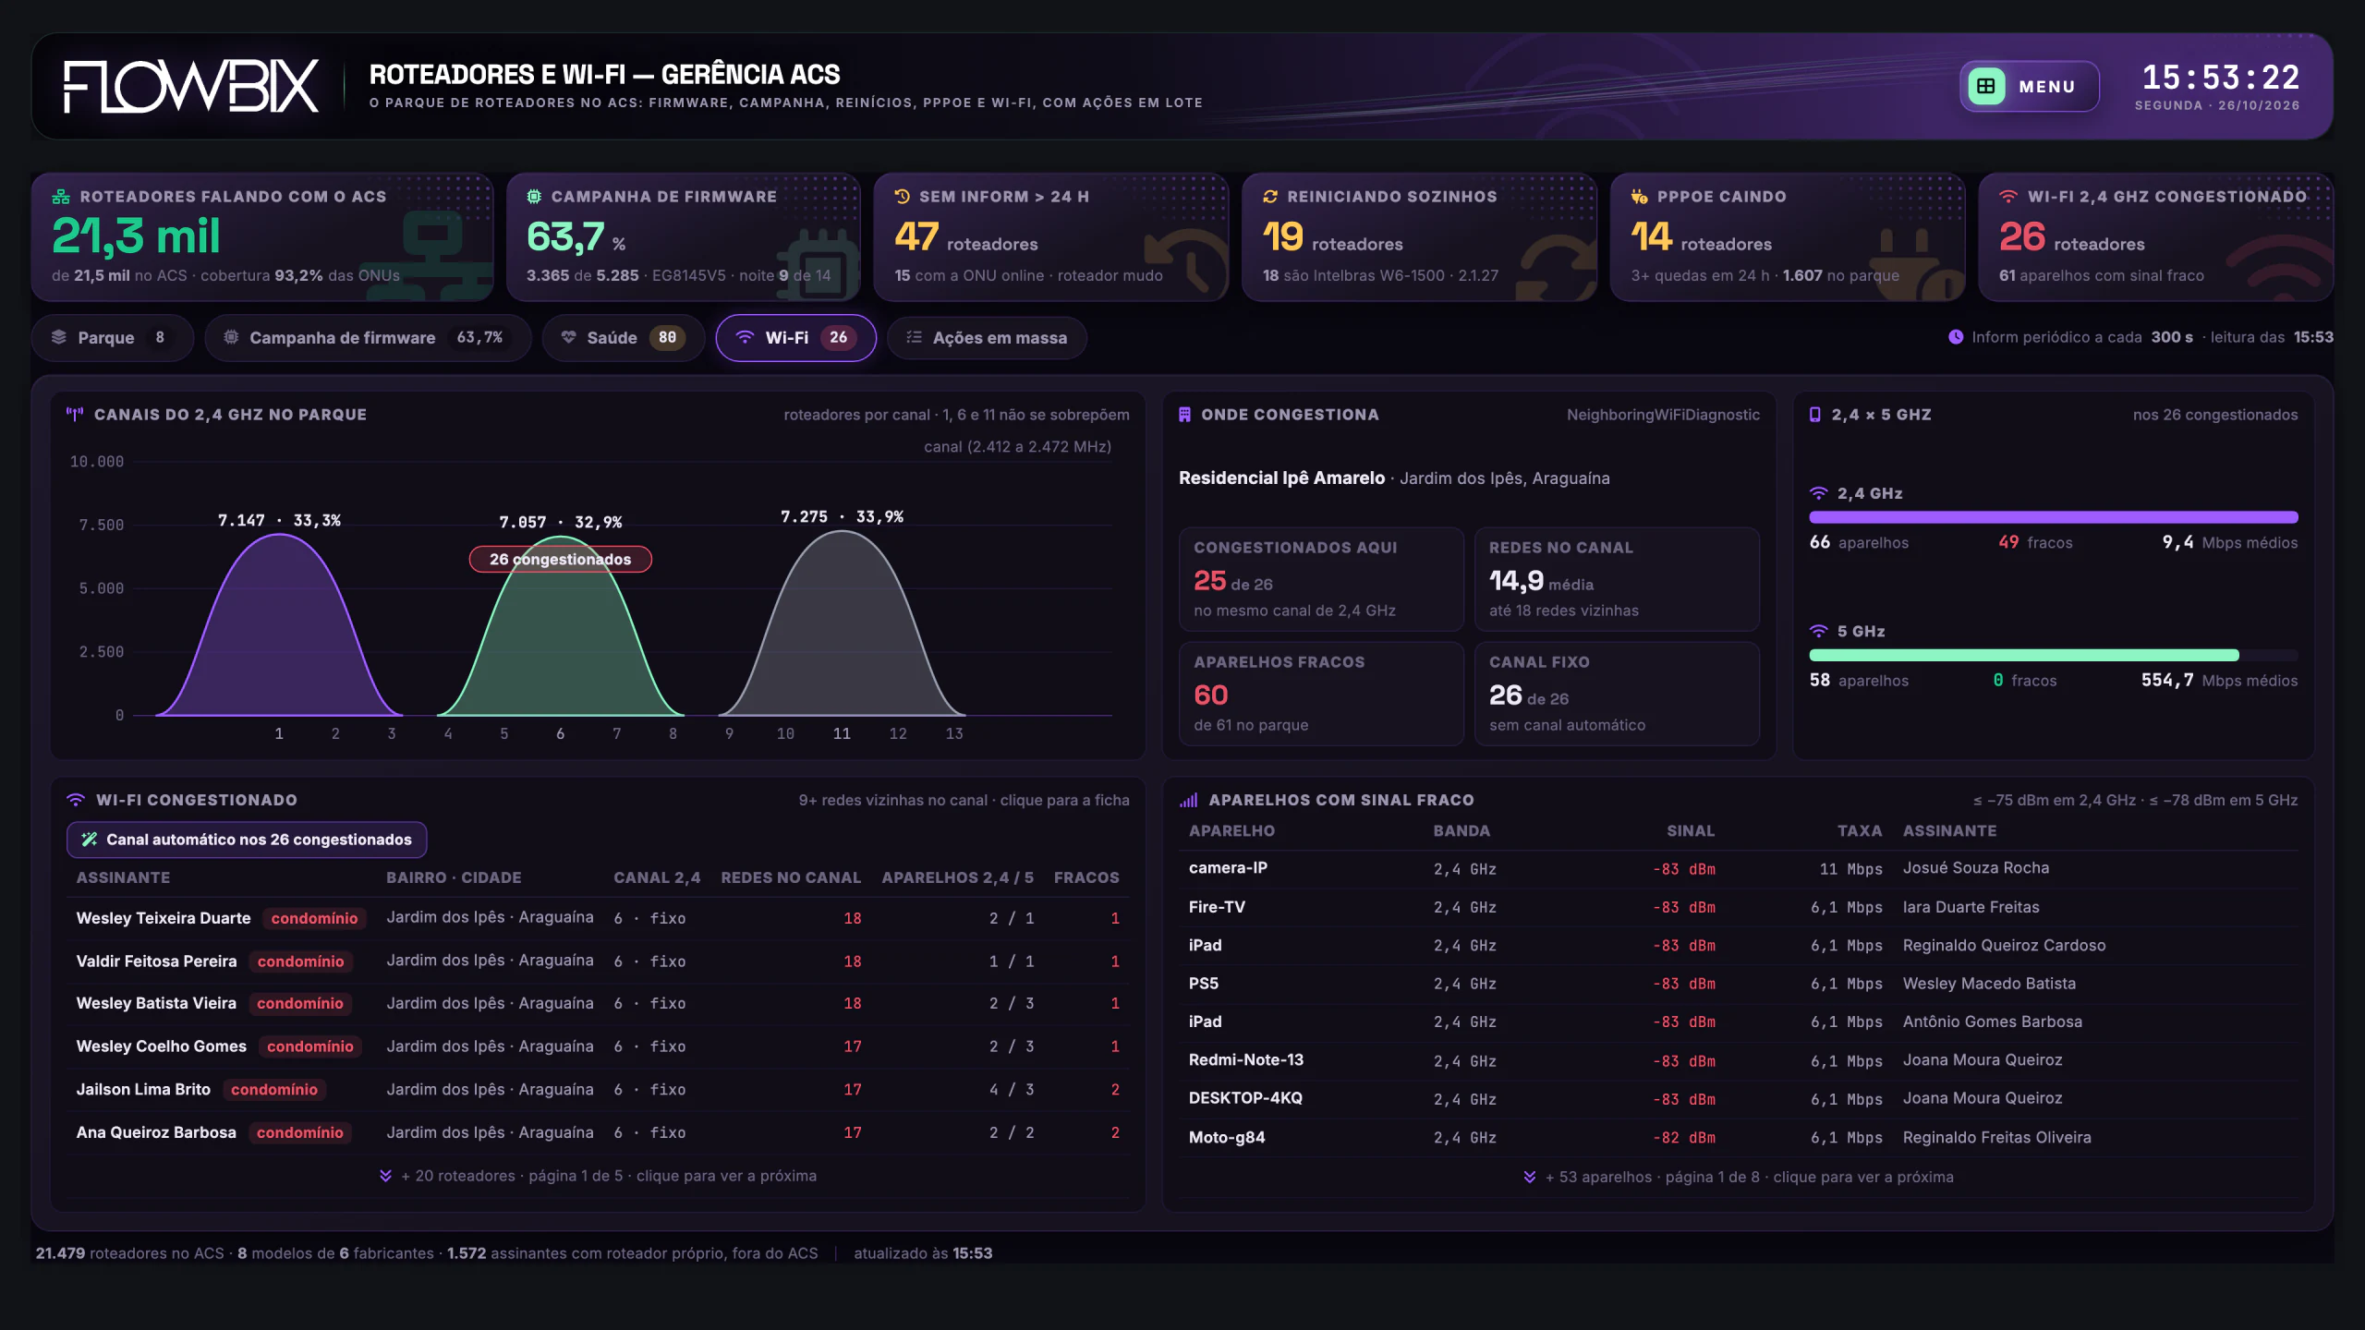Click the clock icon next to Inform periódico
2365x1330 pixels.
[x=1956, y=337]
